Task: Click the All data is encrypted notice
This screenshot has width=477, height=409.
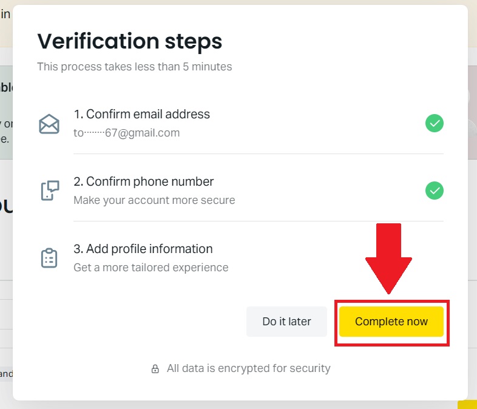Action: point(248,368)
